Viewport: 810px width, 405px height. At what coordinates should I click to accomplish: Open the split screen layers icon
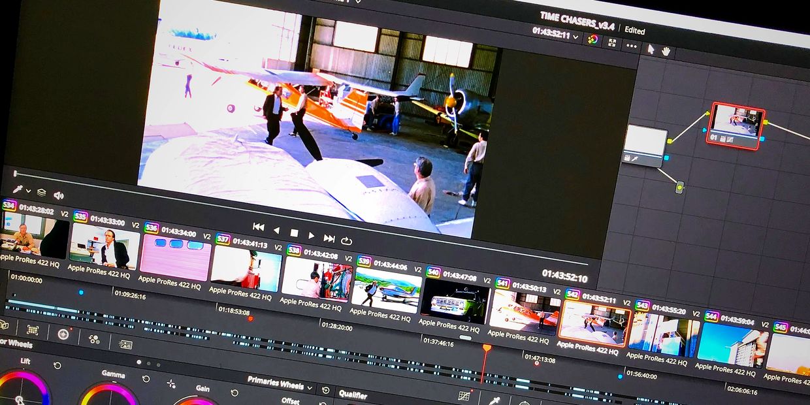point(41,193)
